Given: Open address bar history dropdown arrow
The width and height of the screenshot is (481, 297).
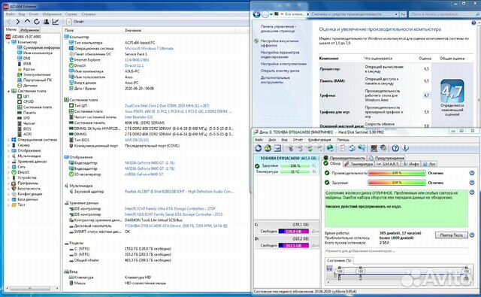Looking at the screenshot, I should click(x=396, y=14).
